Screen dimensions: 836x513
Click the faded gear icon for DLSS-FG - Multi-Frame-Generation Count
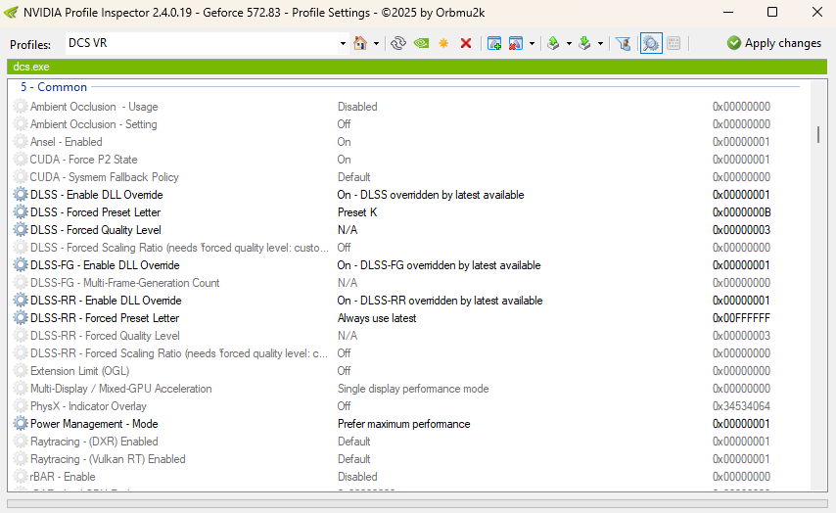click(x=21, y=283)
